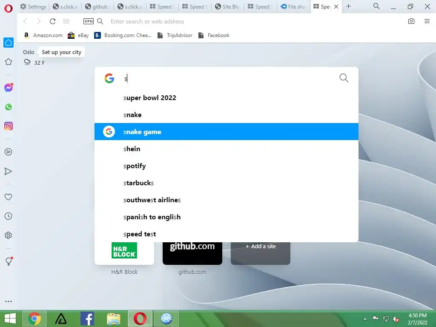Open History clock icon in sidebar
The height and width of the screenshot is (327, 436).
[9, 216]
